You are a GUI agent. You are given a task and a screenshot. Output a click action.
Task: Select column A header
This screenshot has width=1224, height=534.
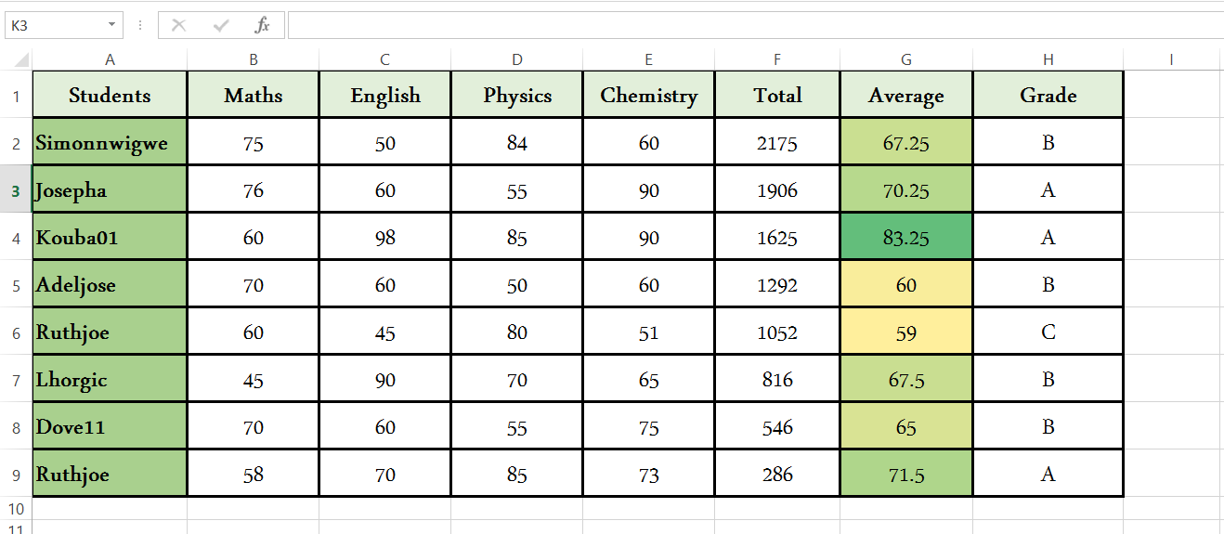click(110, 60)
